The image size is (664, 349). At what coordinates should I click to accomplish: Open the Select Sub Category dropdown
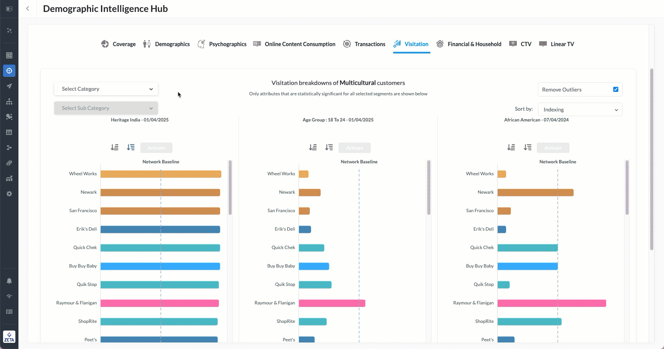[106, 108]
